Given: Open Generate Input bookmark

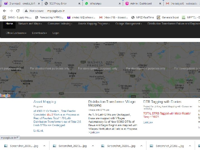Looking at the screenshot, I should point(168,17).
